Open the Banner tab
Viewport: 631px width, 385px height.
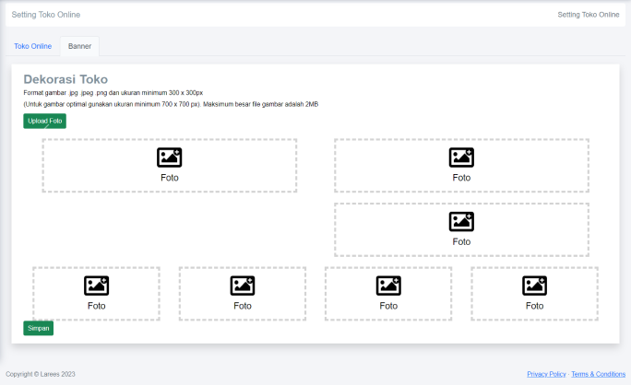(79, 46)
